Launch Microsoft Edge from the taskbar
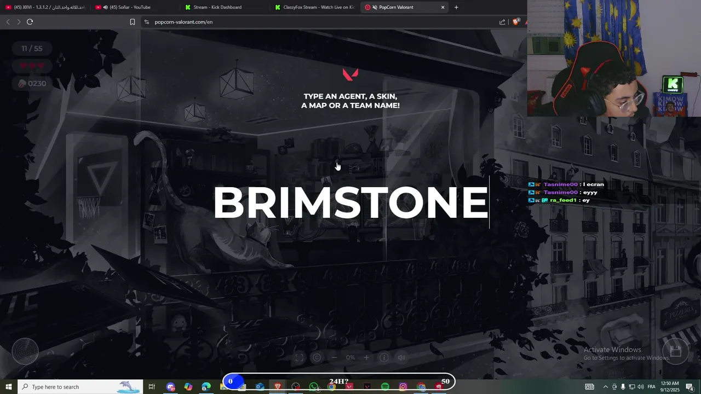Screen dimensions: 701x394 tap(206, 387)
